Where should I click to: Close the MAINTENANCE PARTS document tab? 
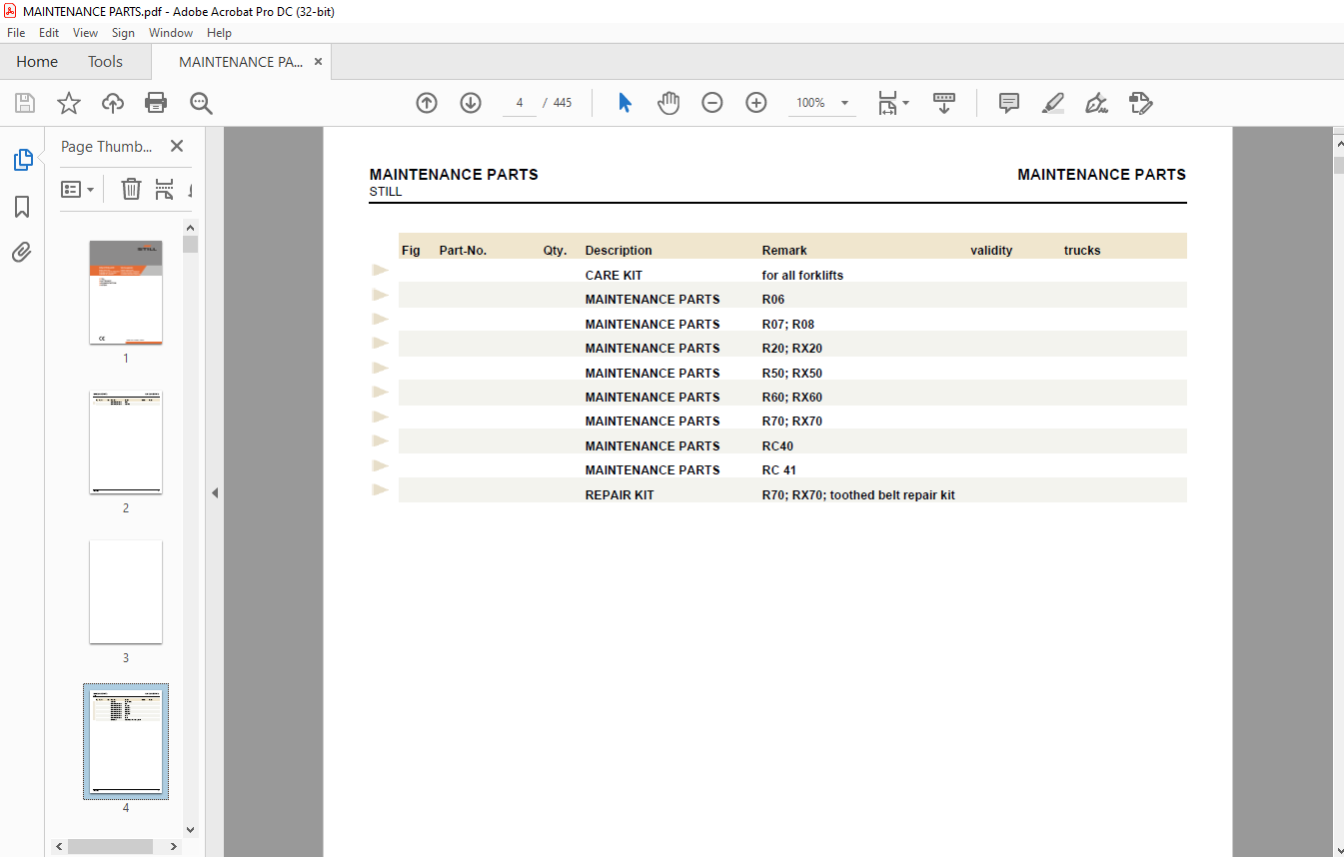(x=318, y=62)
